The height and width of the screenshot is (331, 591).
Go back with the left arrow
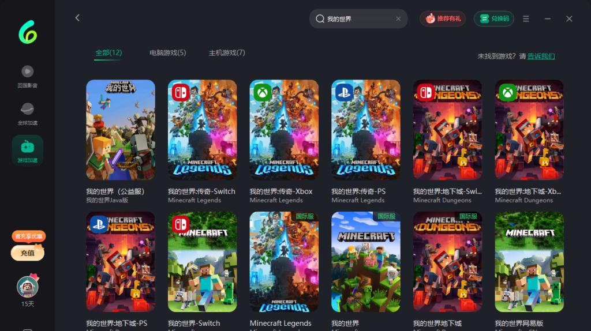tap(77, 18)
